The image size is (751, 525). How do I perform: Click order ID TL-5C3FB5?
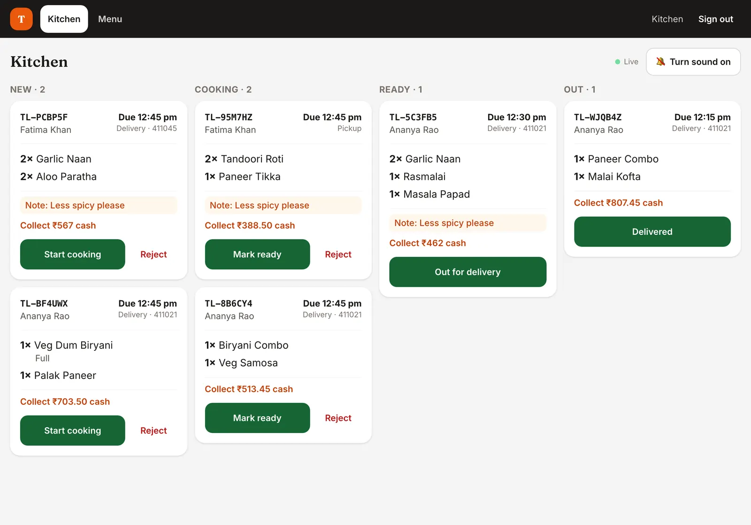[x=413, y=117]
